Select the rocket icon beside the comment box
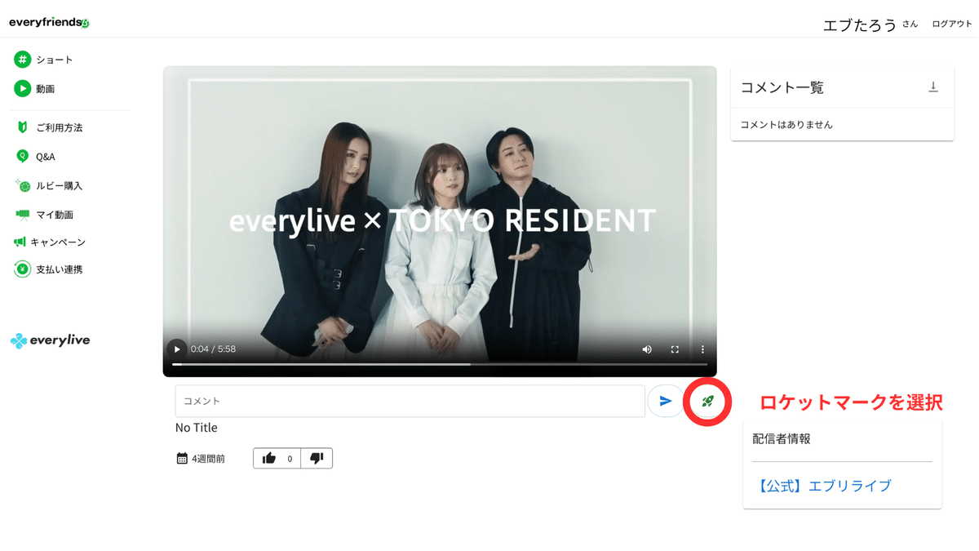This screenshot has height=551, width=979. pos(707,401)
